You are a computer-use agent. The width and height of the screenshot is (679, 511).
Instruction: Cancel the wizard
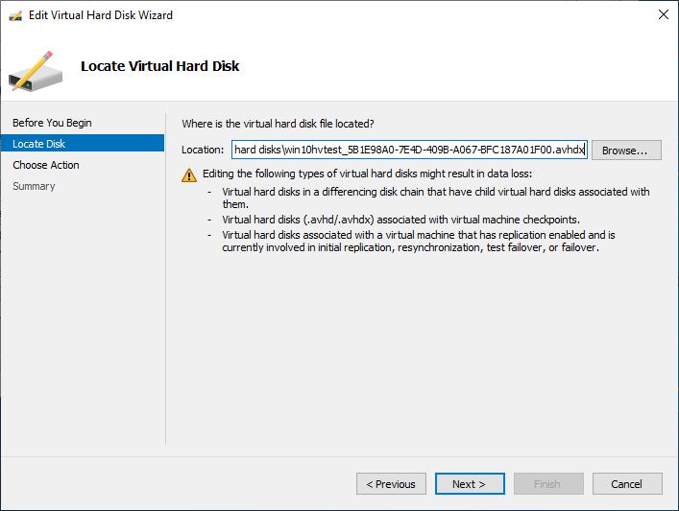click(x=627, y=484)
